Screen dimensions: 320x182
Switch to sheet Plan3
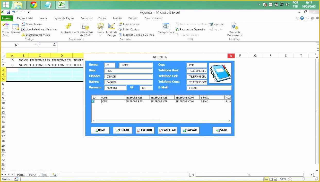tap(44, 175)
